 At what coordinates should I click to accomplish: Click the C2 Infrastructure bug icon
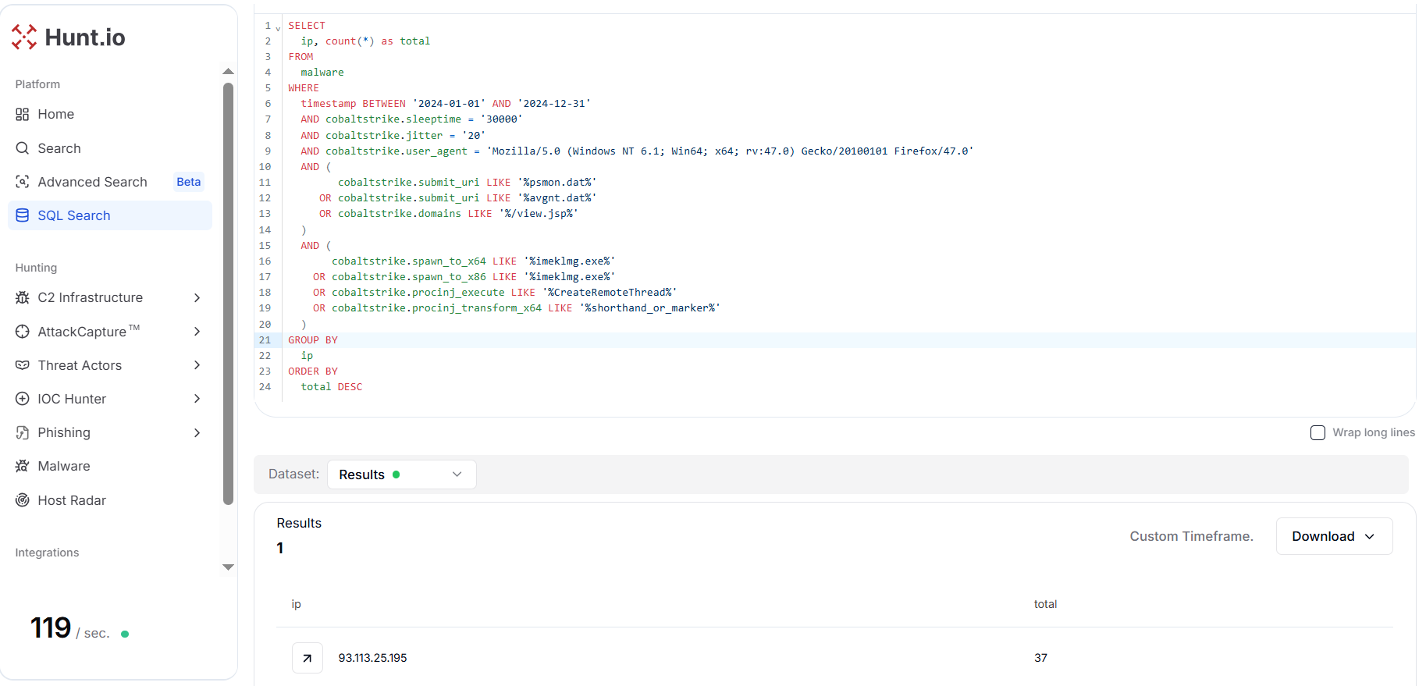point(23,297)
